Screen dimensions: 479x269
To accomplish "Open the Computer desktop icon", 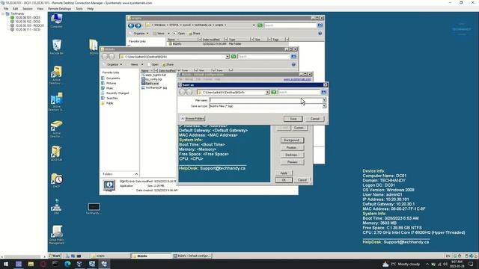I will click(57, 21).
